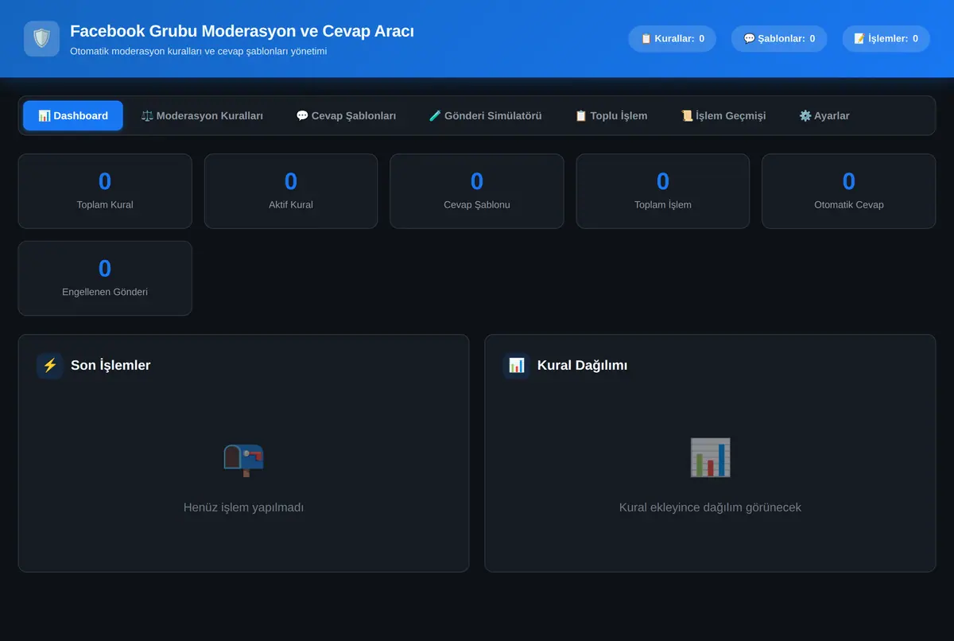Select the Toplu İşlem tab
Screen dimensions: 954x641
click(x=611, y=115)
